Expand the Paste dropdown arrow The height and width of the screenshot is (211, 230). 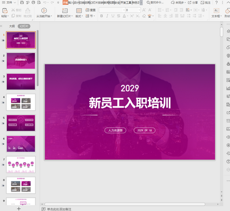click(8, 16)
